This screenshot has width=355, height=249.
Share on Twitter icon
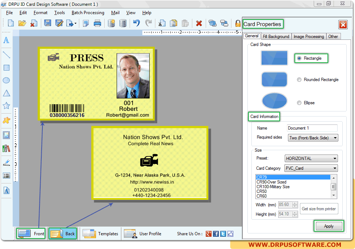coord(223,234)
